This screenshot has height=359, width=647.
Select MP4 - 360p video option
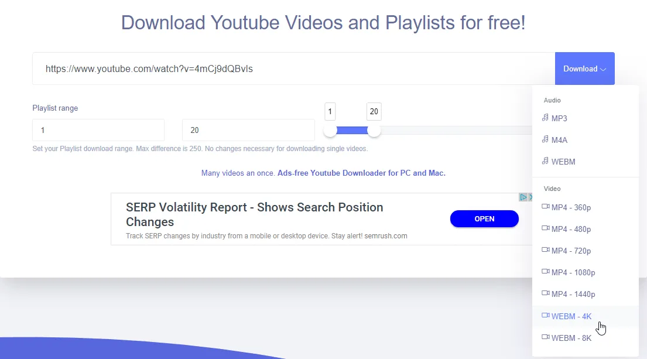click(x=586, y=207)
